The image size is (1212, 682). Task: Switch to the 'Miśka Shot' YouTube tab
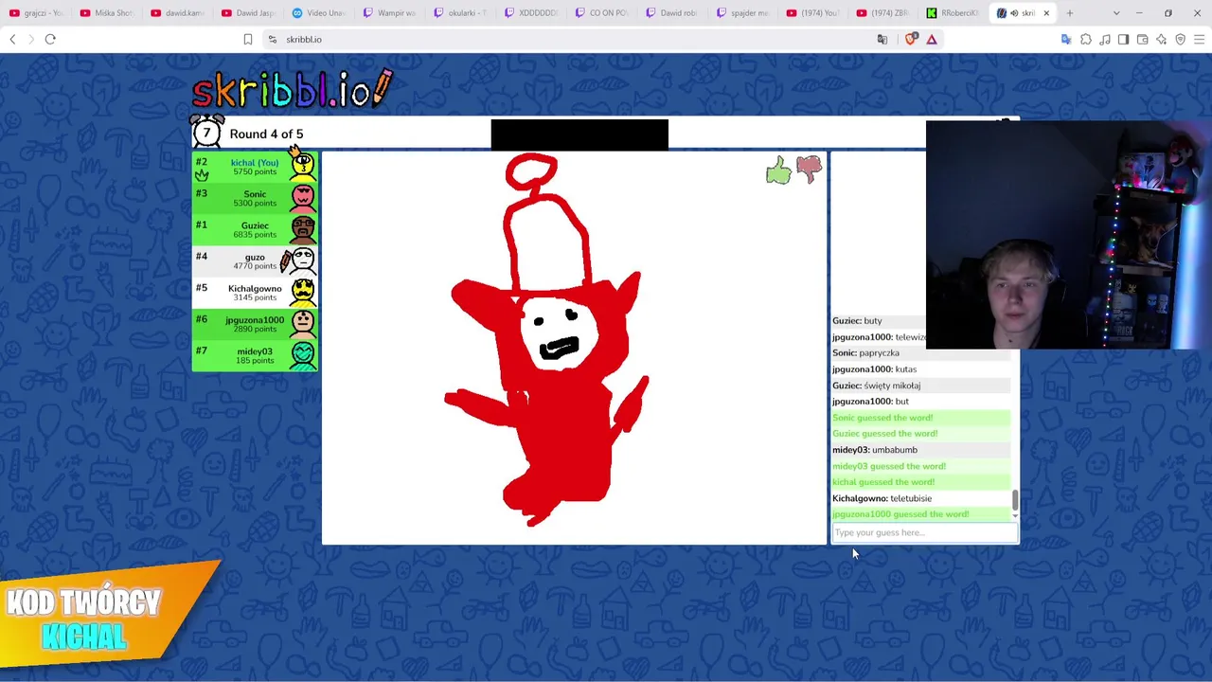point(109,13)
